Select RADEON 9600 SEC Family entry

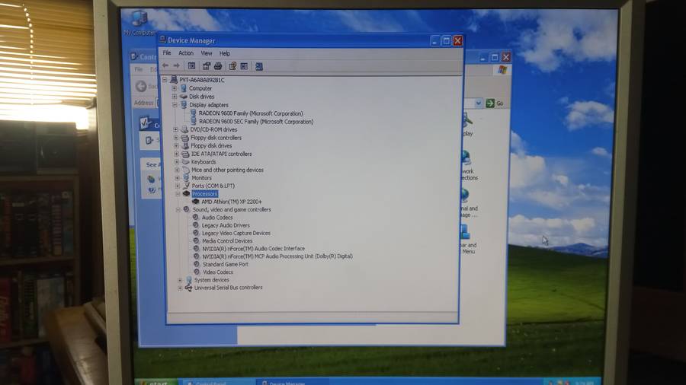tap(256, 122)
